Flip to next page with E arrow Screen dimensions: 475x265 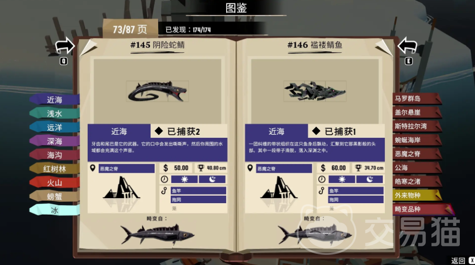[x=408, y=46]
